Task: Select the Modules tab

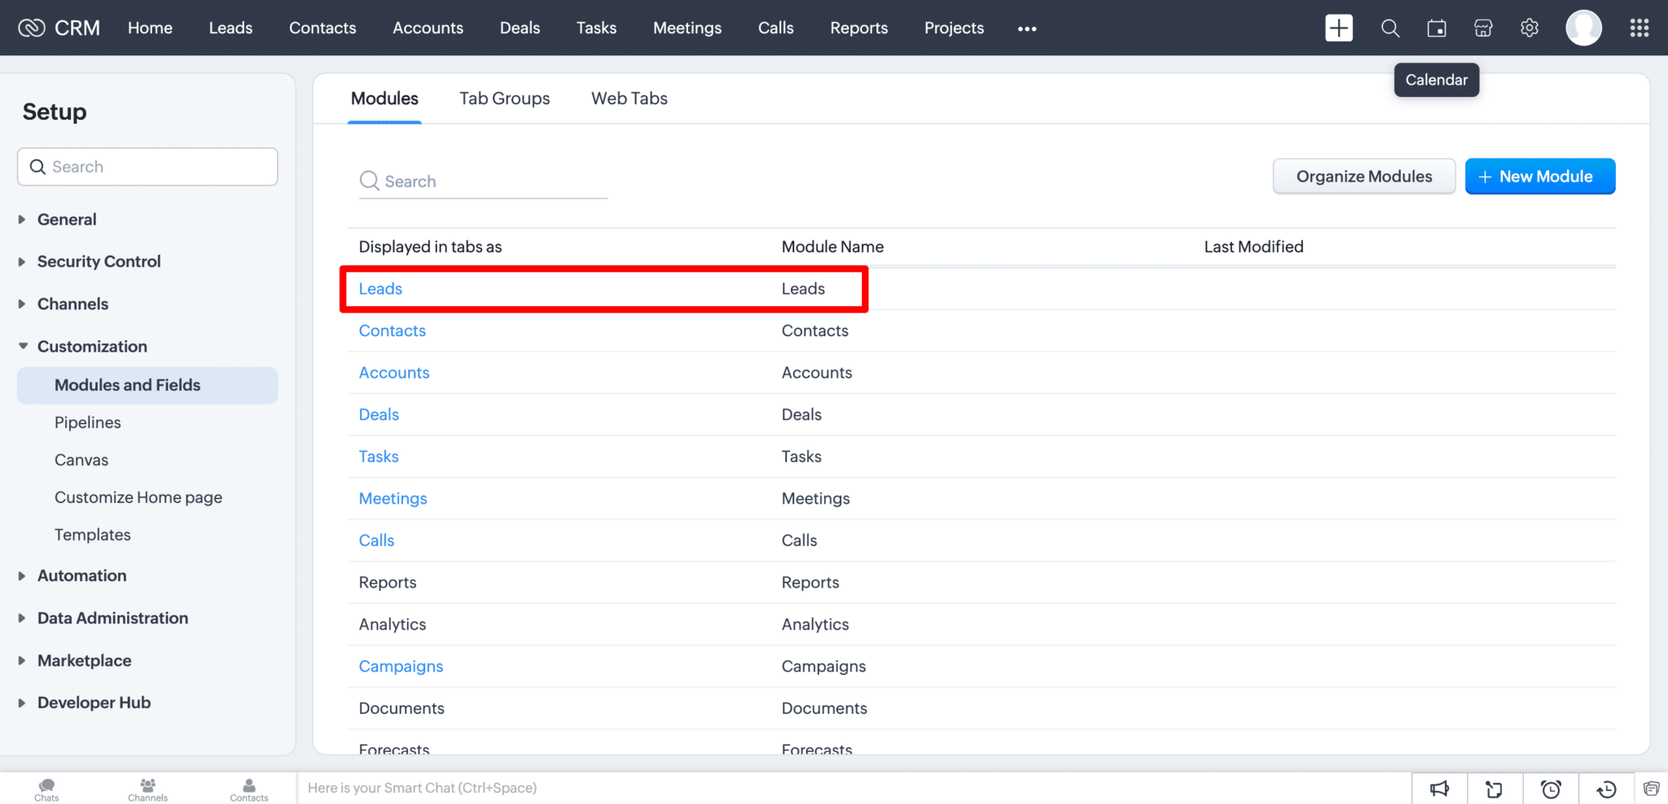Action: coord(384,98)
